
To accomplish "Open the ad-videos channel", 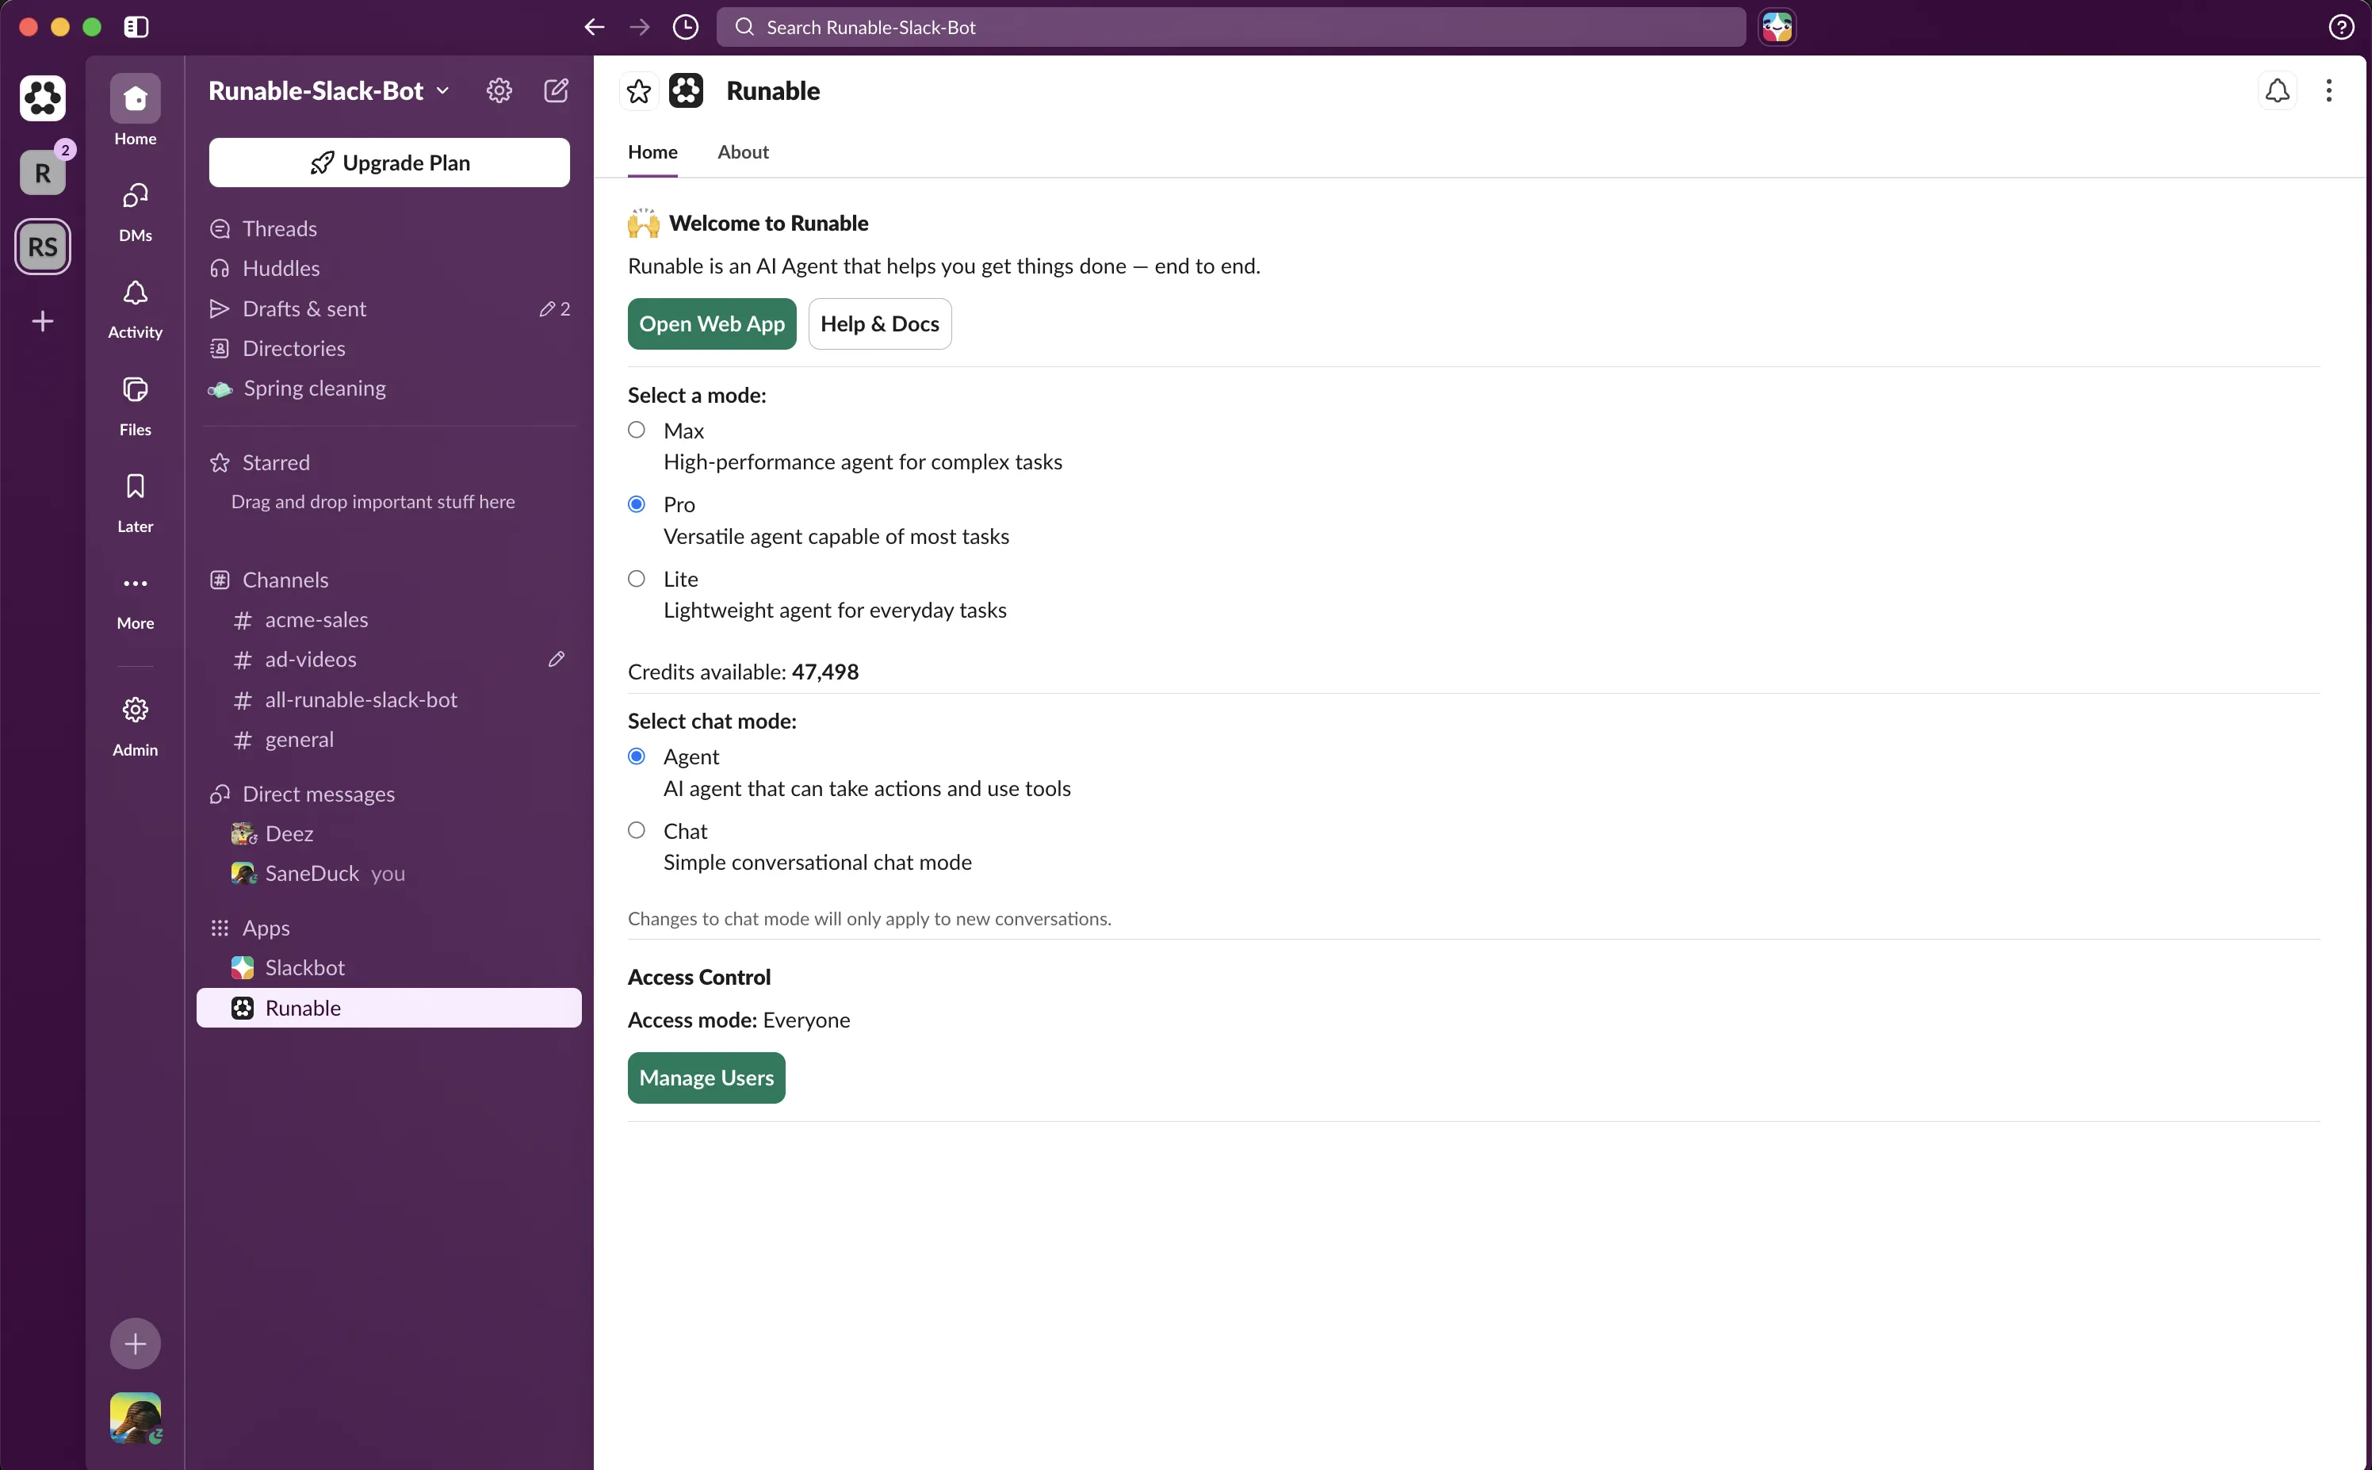I will (x=388, y=659).
